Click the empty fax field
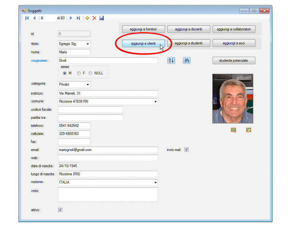Viewport: 291px width, 227px height. click(74, 142)
